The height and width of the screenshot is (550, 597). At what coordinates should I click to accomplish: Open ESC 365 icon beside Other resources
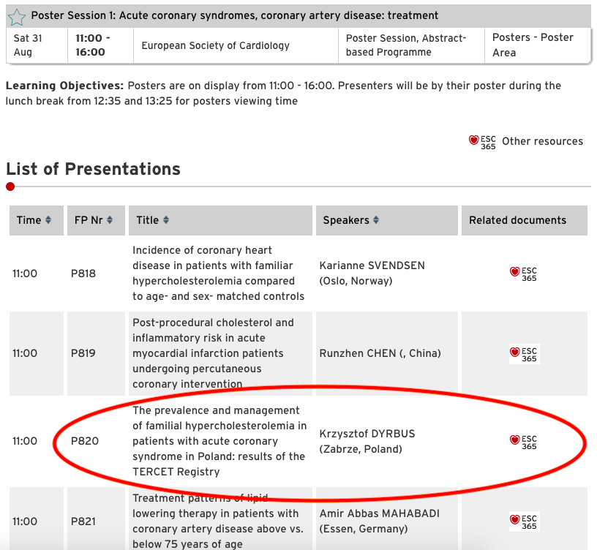click(x=482, y=143)
